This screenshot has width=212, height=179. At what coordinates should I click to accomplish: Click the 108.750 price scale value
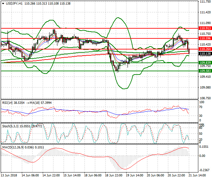pos(205,98)
